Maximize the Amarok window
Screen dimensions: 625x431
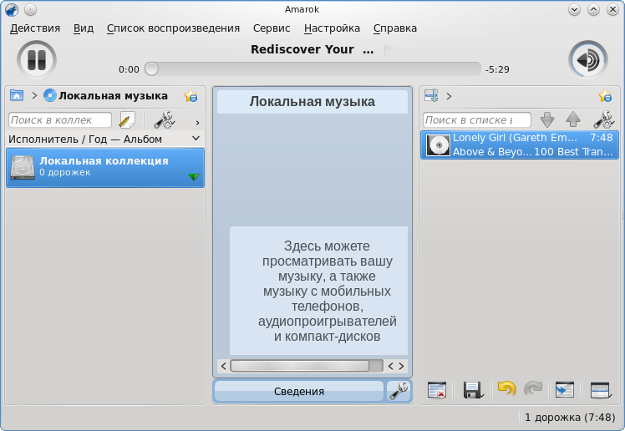click(x=593, y=9)
